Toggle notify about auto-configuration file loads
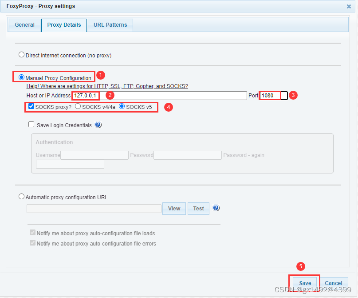This screenshot has width=358, height=298. tap(33, 233)
